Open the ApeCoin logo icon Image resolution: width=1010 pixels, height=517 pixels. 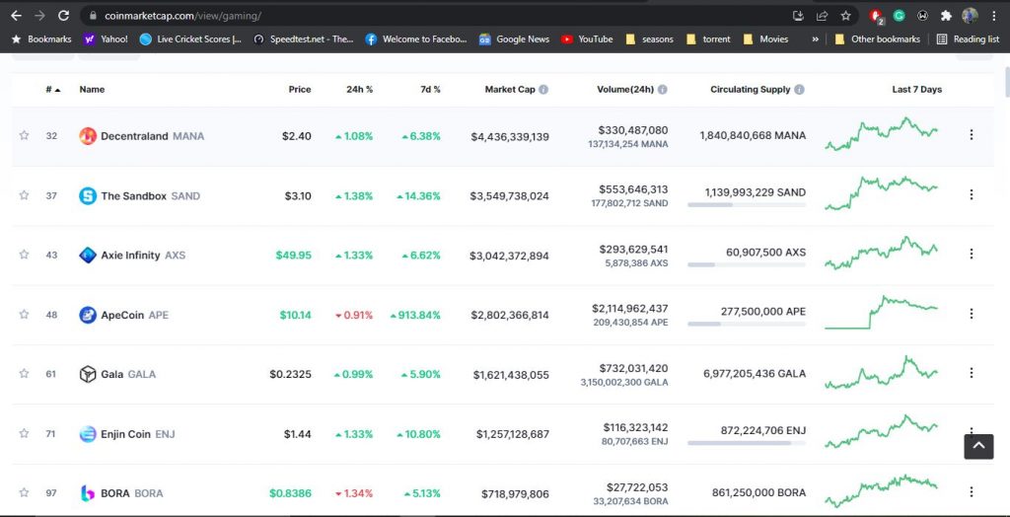pyautogui.click(x=88, y=315)
